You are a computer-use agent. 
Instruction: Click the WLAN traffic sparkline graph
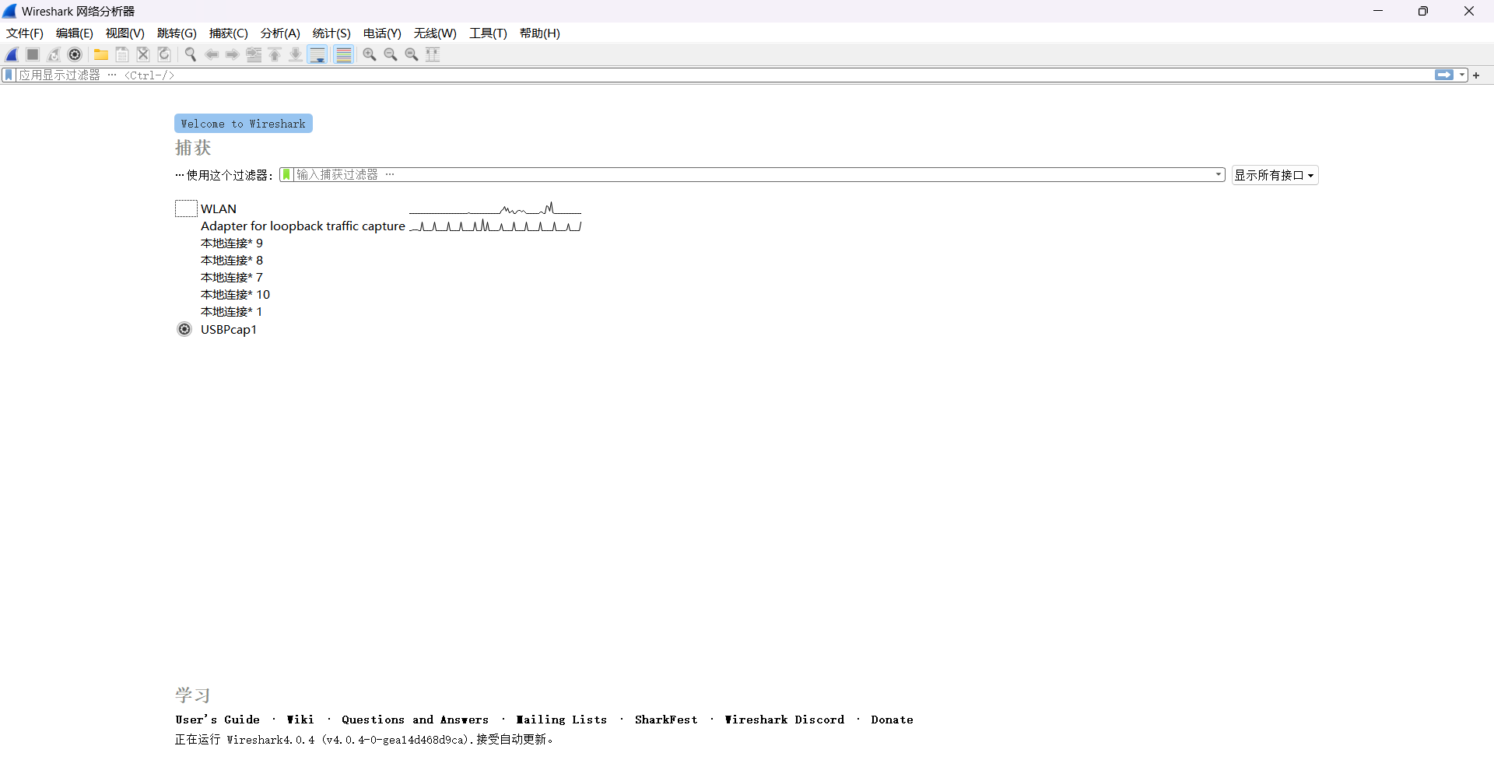(x=495, y=208)
